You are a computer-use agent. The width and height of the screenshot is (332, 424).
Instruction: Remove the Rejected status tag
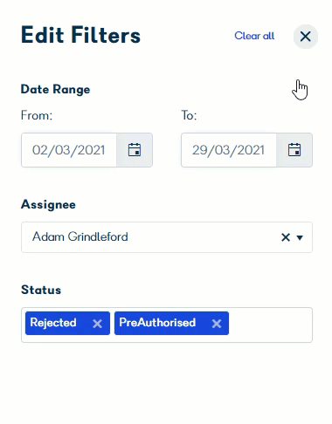coord(97,324)
